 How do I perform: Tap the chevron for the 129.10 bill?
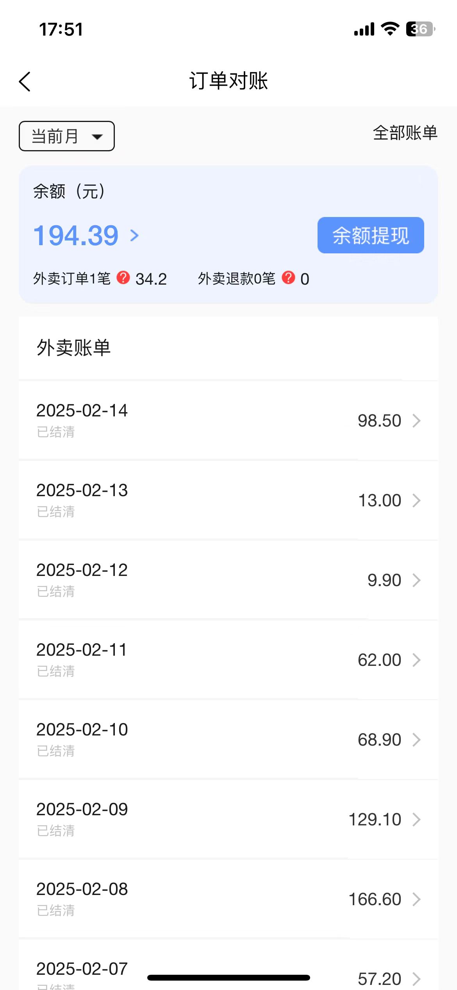[x=417, y=820]
